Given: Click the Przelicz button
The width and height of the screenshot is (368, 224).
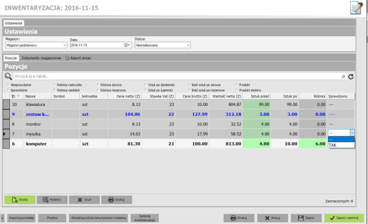Looking at the screenshot, I should pyautogui.click(x=52, y=218).
